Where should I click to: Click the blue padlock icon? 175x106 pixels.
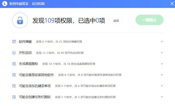pos(20,20)
